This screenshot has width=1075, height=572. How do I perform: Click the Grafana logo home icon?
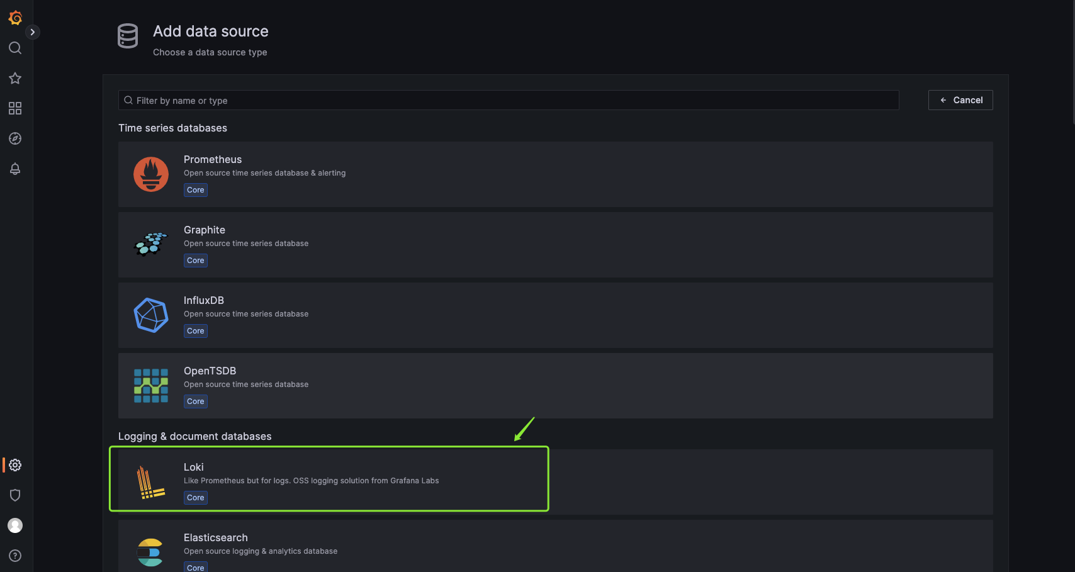click(x=15, y=18)
